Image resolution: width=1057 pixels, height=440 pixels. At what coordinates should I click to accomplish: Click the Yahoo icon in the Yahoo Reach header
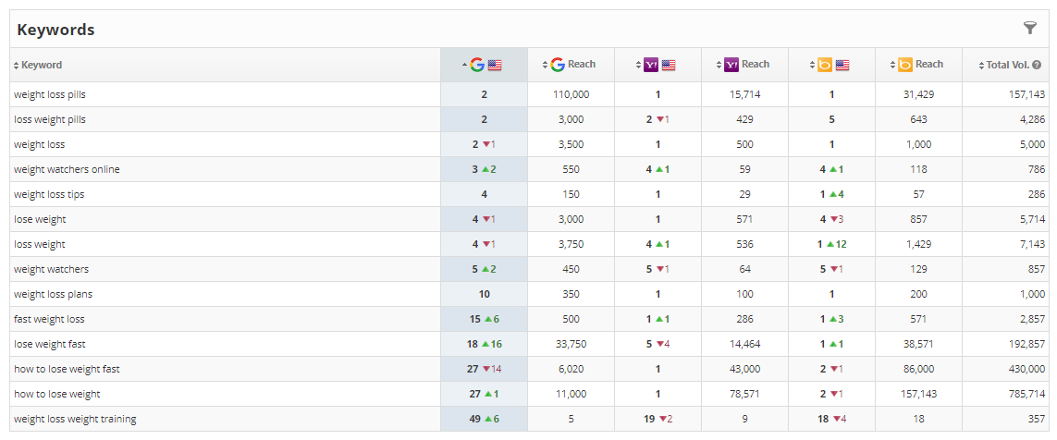tap(731, 65)
